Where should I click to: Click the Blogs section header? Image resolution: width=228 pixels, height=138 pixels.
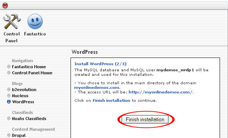(17, 83)
